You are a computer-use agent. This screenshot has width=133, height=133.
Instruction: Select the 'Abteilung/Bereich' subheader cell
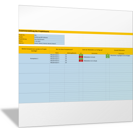tap(72, 53)
